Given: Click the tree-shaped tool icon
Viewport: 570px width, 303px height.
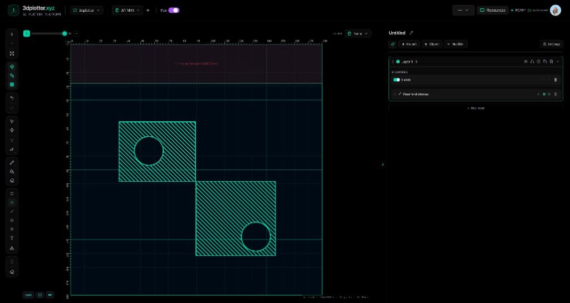Looking at the screenshot, I should 12,248.
